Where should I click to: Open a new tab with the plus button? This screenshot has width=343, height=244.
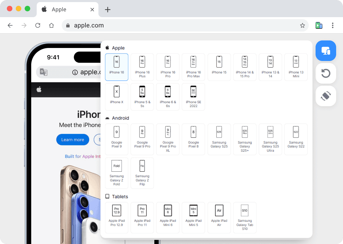tap(107, 9)
